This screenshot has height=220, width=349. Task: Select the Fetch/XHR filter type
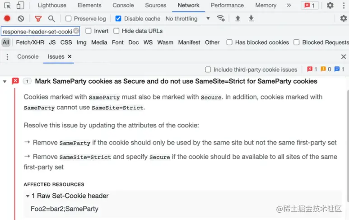pos(30,42)
